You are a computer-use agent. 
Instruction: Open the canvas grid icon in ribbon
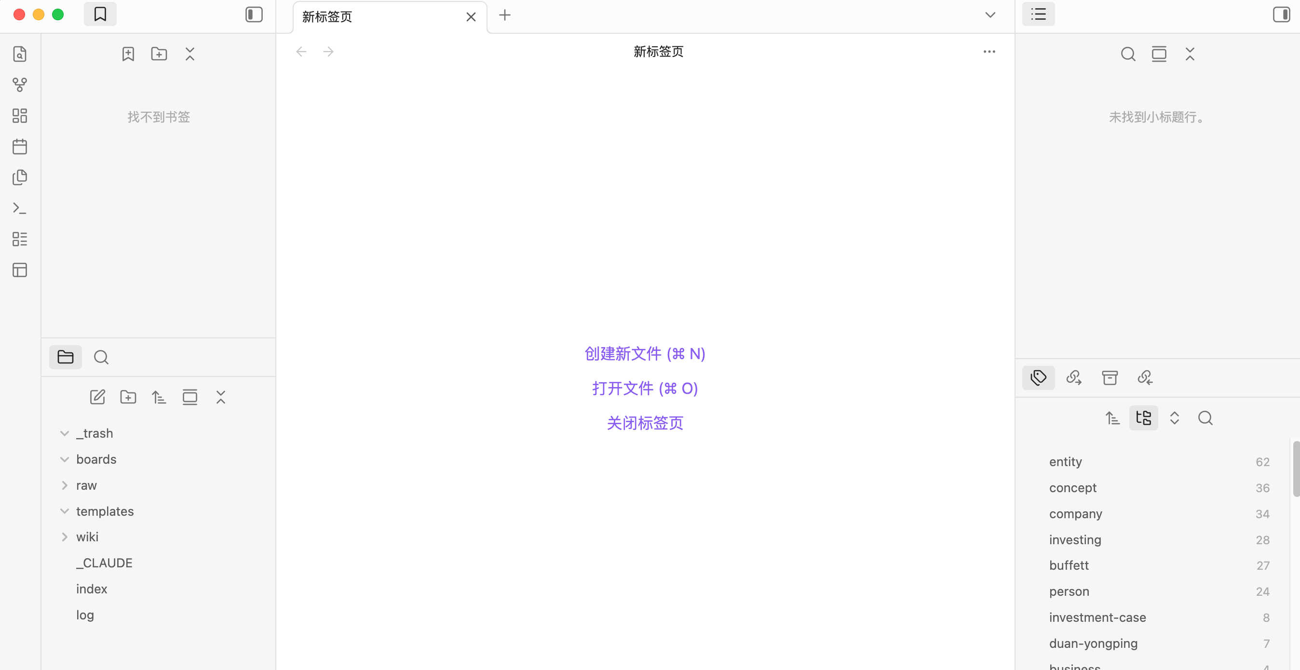point(20,116)
